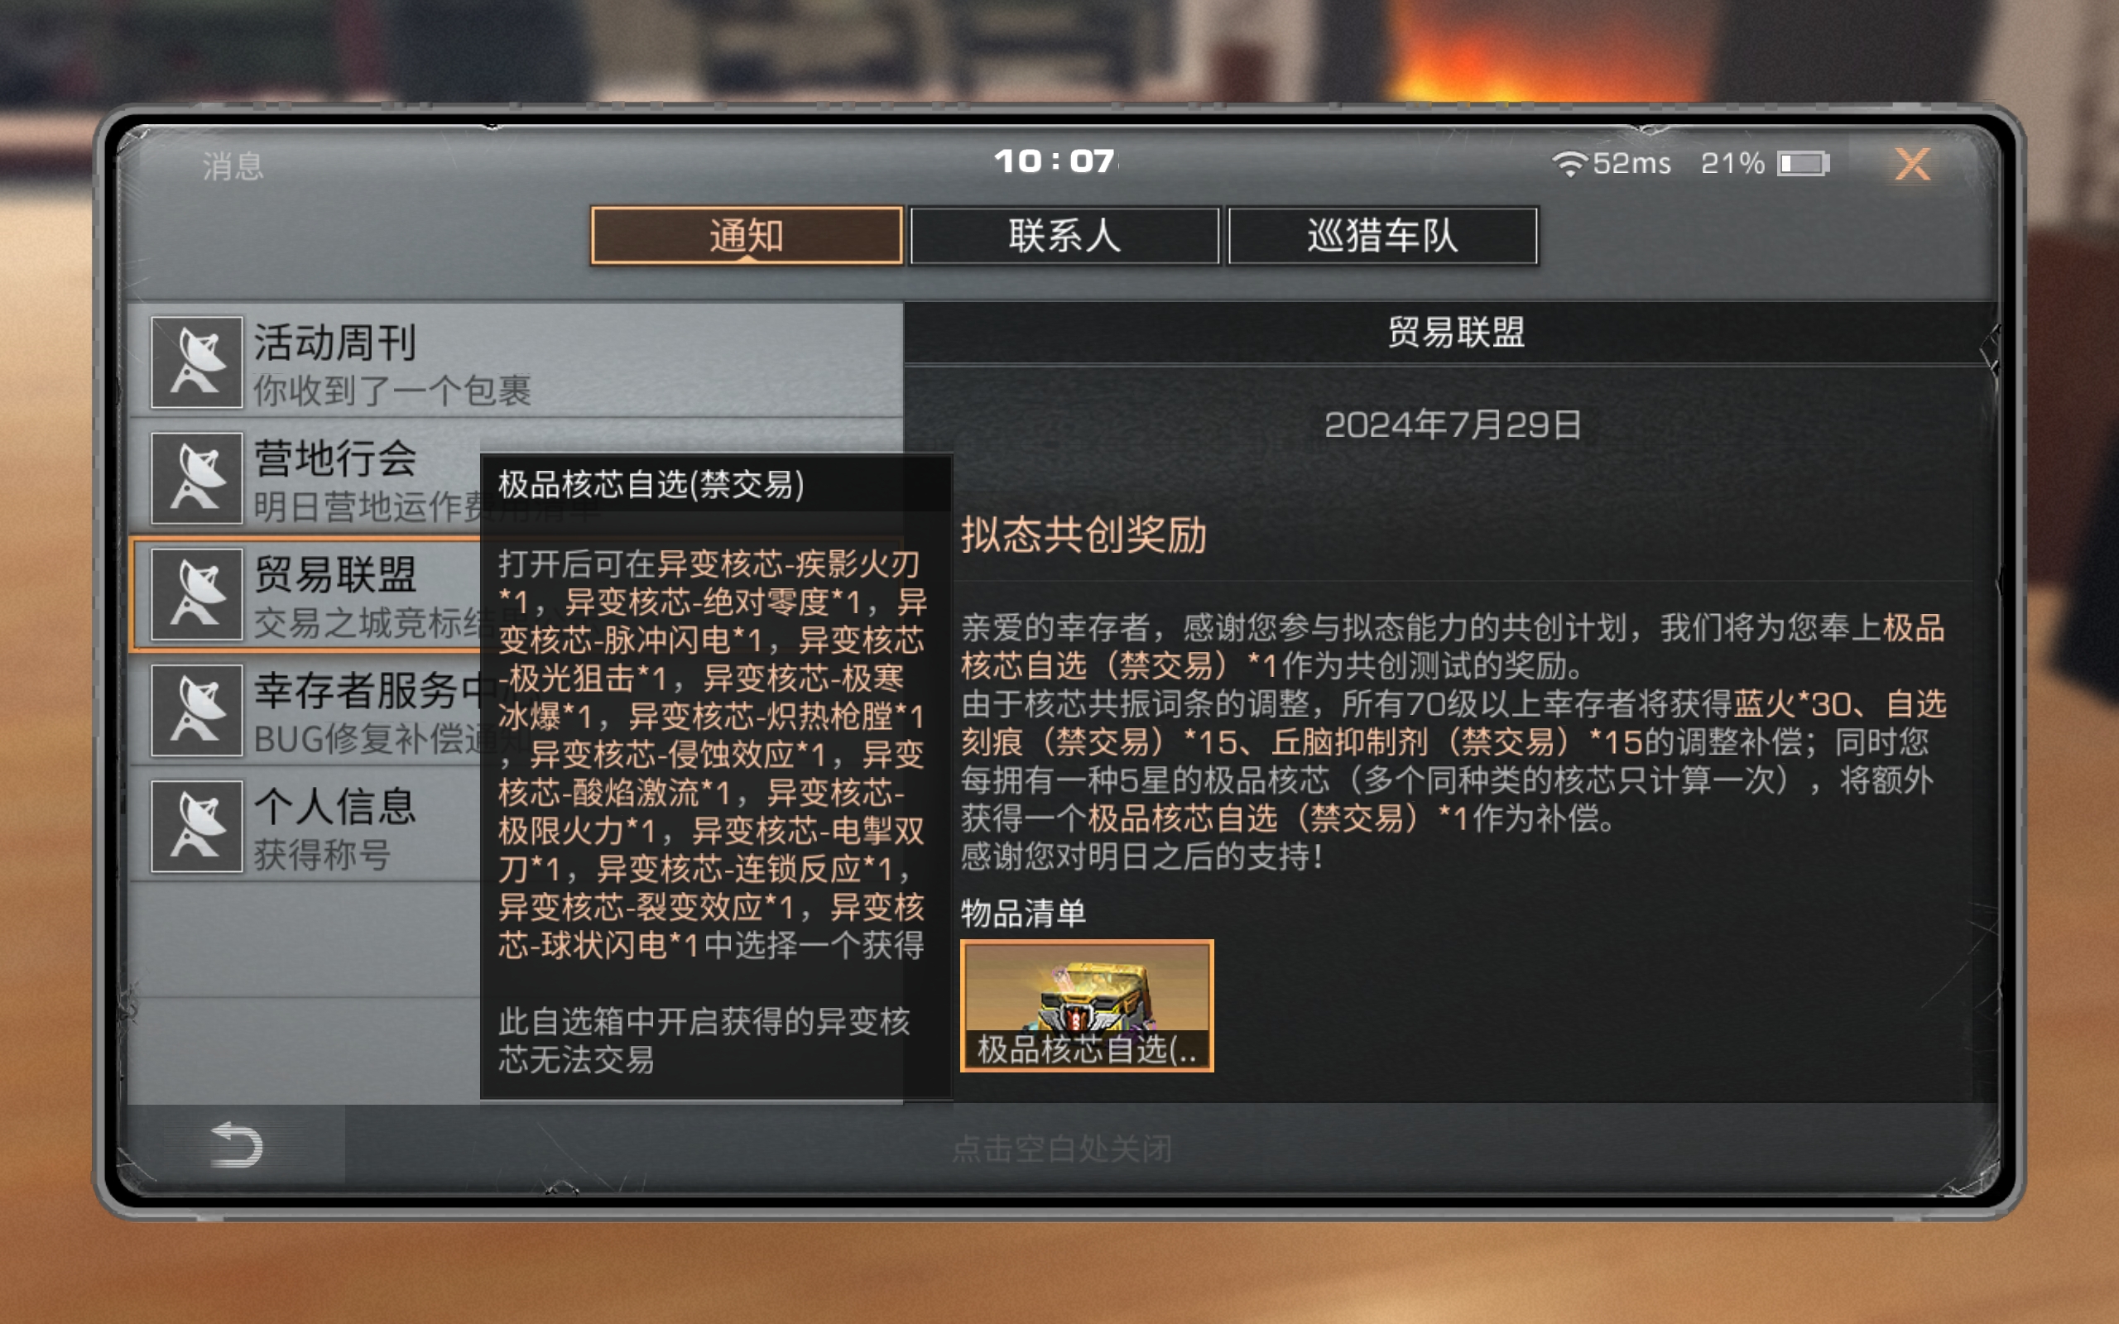Check the WiFi signal latency icon
The height and width of the screenshot is (1324, 2119).
[1569, 164]
